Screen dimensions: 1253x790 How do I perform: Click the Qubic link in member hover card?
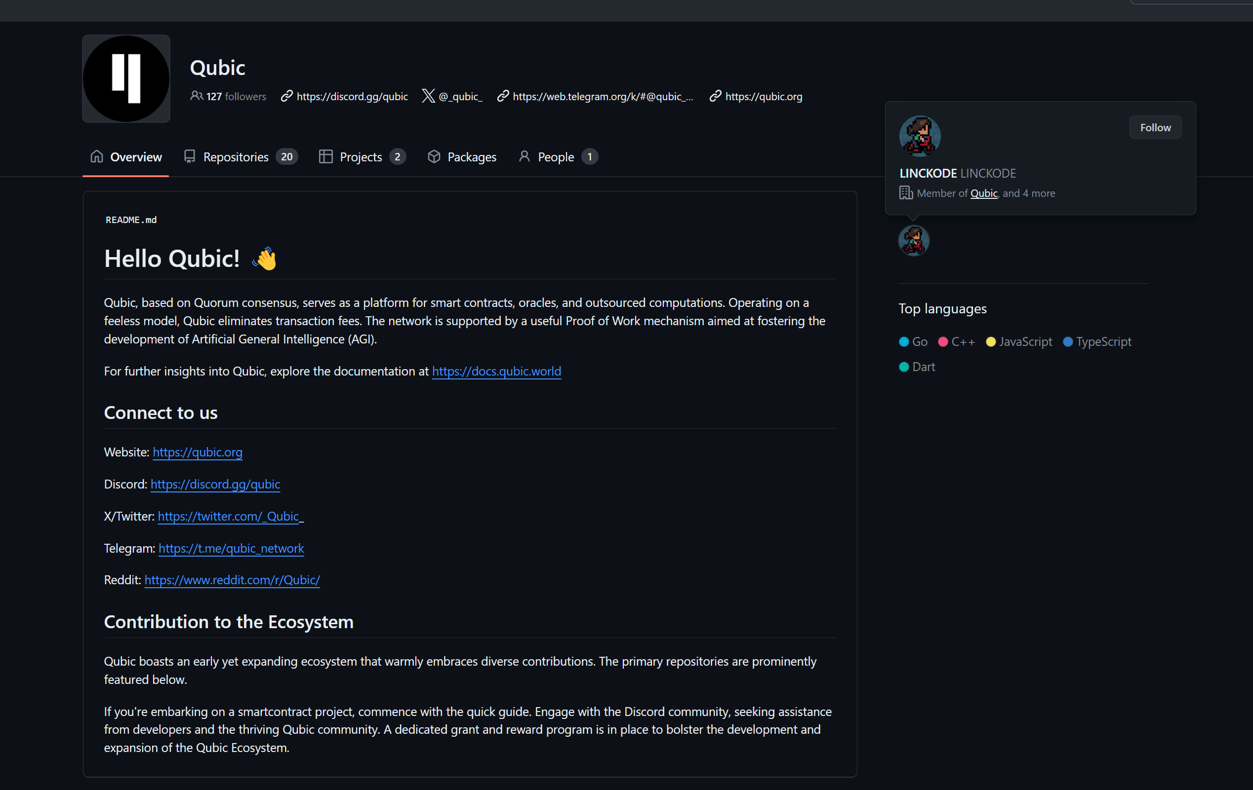pos(983,193)
